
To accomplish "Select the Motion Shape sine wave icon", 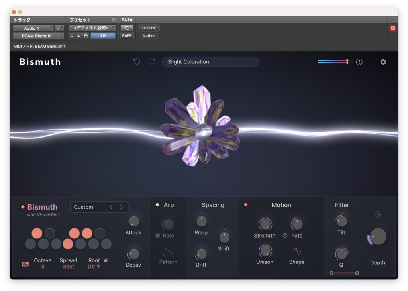I will (297, 251).
